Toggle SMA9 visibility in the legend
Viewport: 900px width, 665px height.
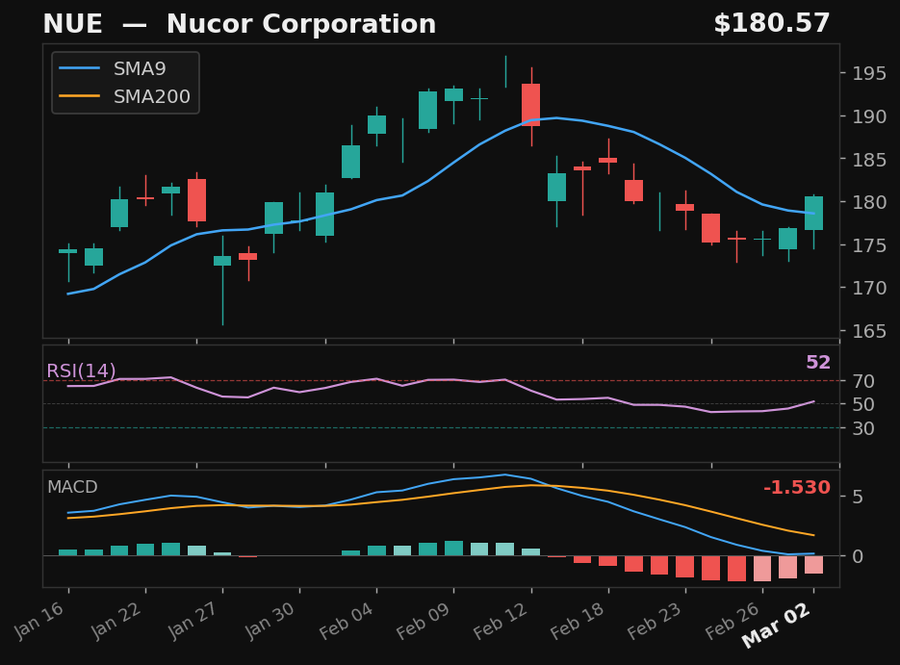140,68
